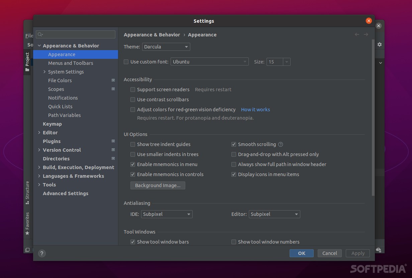Open the Project tool window tab
The height and width of the screenshot is (278, 412).
27,62
